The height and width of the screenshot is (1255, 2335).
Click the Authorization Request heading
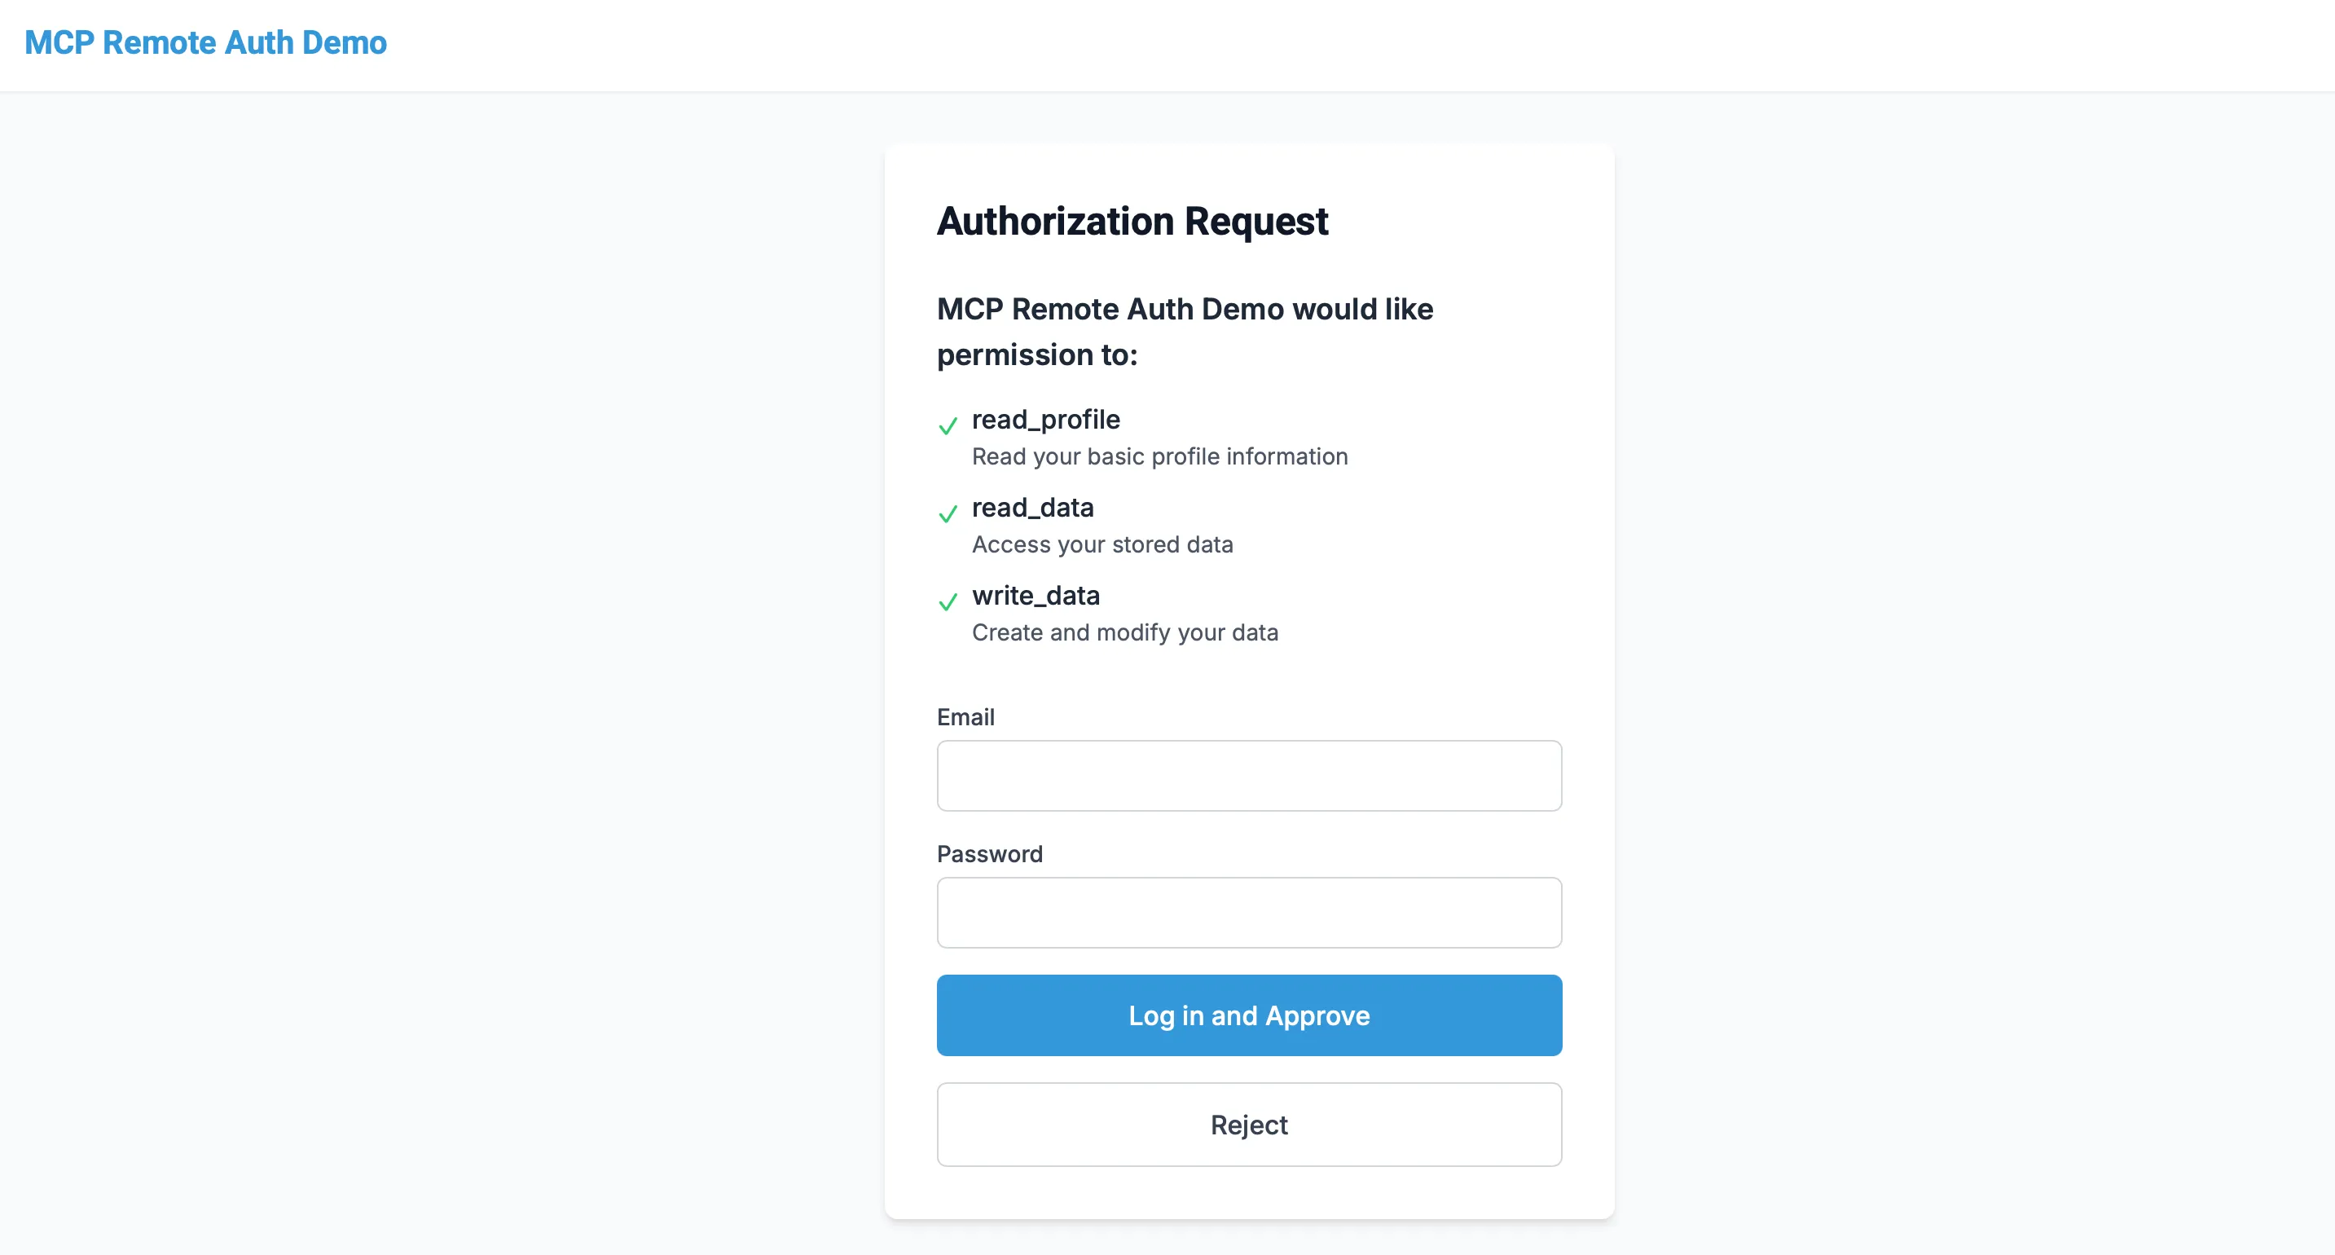pyautogui.click(x=1132, y=220)
